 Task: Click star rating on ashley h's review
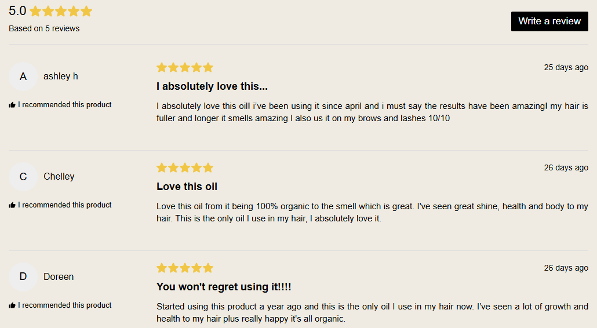click(185, 68)
